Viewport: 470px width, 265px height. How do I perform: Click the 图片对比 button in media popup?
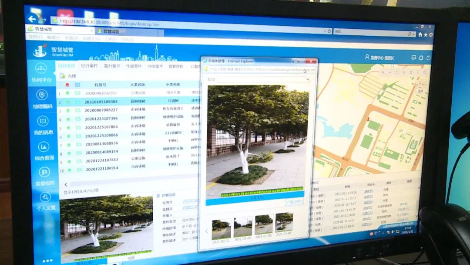tap(294, 202)
